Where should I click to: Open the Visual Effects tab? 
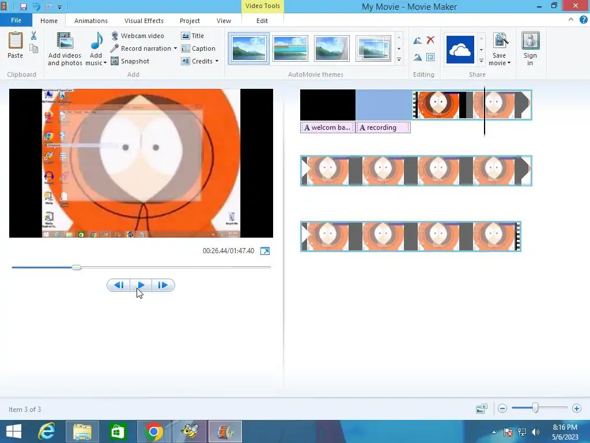click(x=143, y=21)
